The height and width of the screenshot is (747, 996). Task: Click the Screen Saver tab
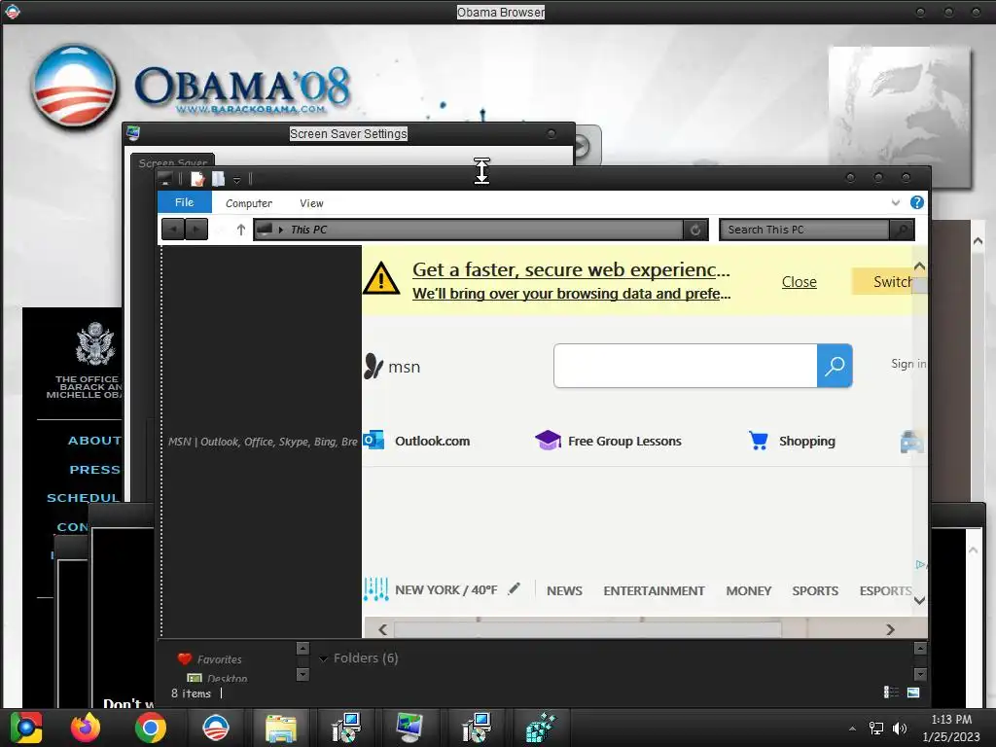[173, 160]
